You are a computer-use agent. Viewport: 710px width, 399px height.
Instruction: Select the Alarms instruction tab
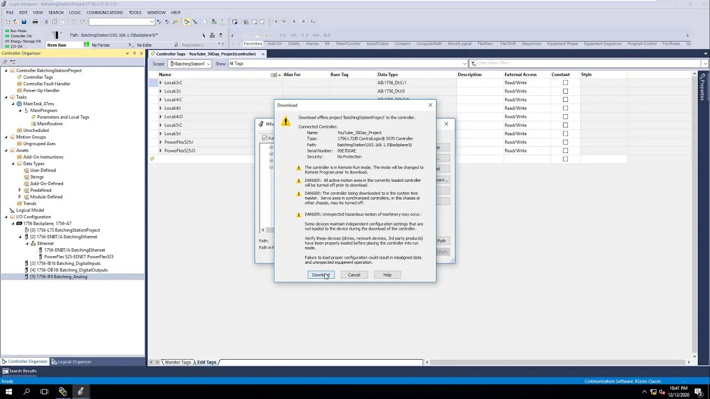click(312, 44)
